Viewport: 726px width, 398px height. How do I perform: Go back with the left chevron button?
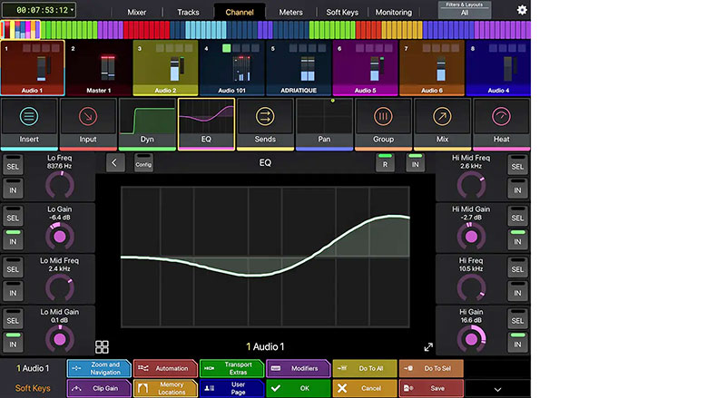[x=115, y=163]
